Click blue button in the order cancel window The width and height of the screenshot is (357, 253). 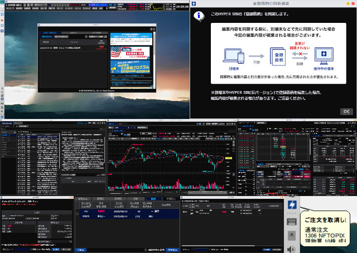click(267, 250)
